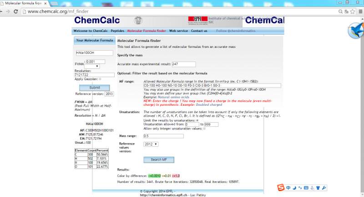The image size is (364, 197).
Task: Open the Peptides menu item
Action: (117, 31)
